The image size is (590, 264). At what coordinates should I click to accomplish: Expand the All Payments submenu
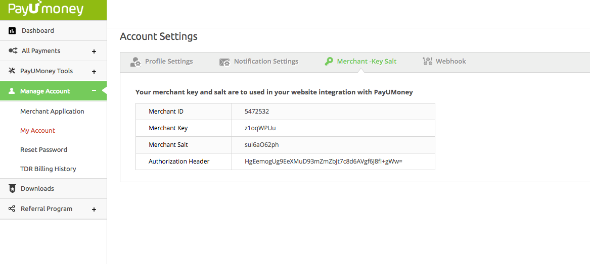(x=94, y=51)
